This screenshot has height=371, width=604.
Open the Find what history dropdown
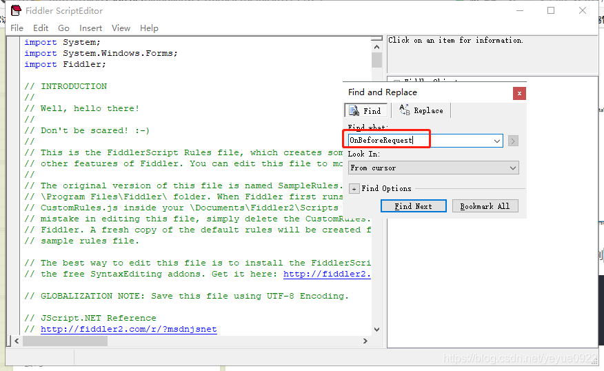[497, 141]
